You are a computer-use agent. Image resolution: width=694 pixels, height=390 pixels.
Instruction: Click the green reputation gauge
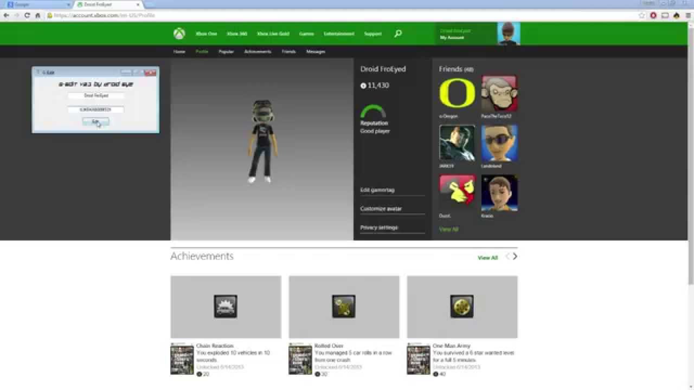(x=374, y=112)
